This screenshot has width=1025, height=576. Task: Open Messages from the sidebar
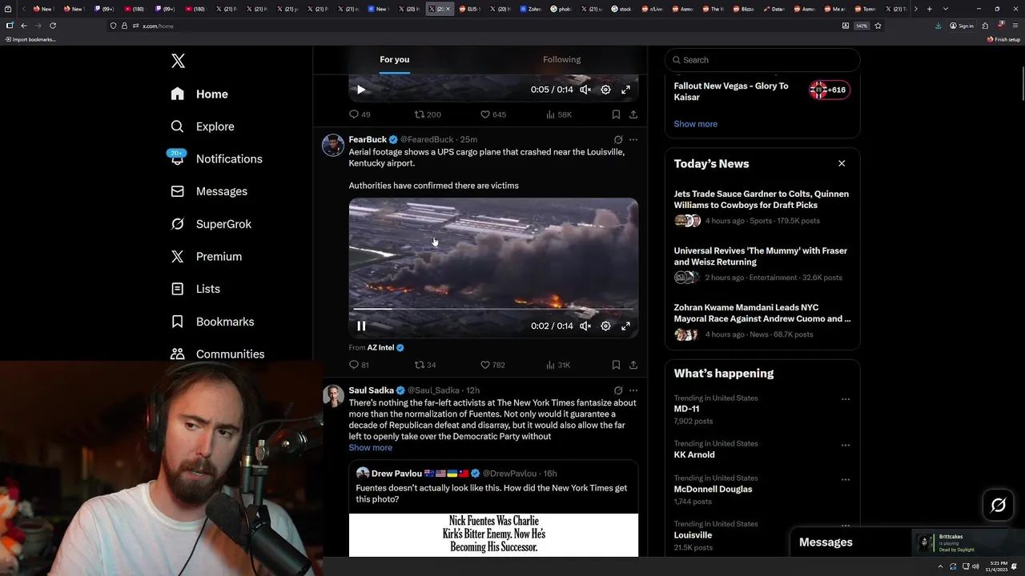(209, 191)
